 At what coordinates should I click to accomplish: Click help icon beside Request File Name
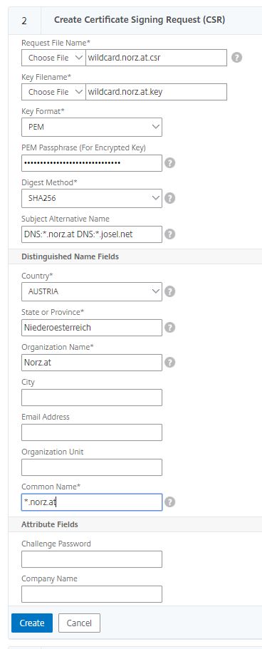coord(236,58)
